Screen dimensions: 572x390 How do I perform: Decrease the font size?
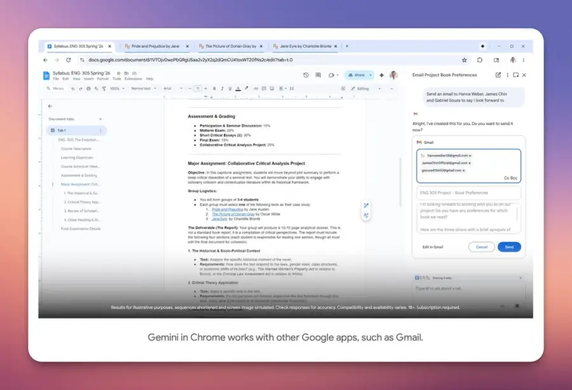[189, 88]
